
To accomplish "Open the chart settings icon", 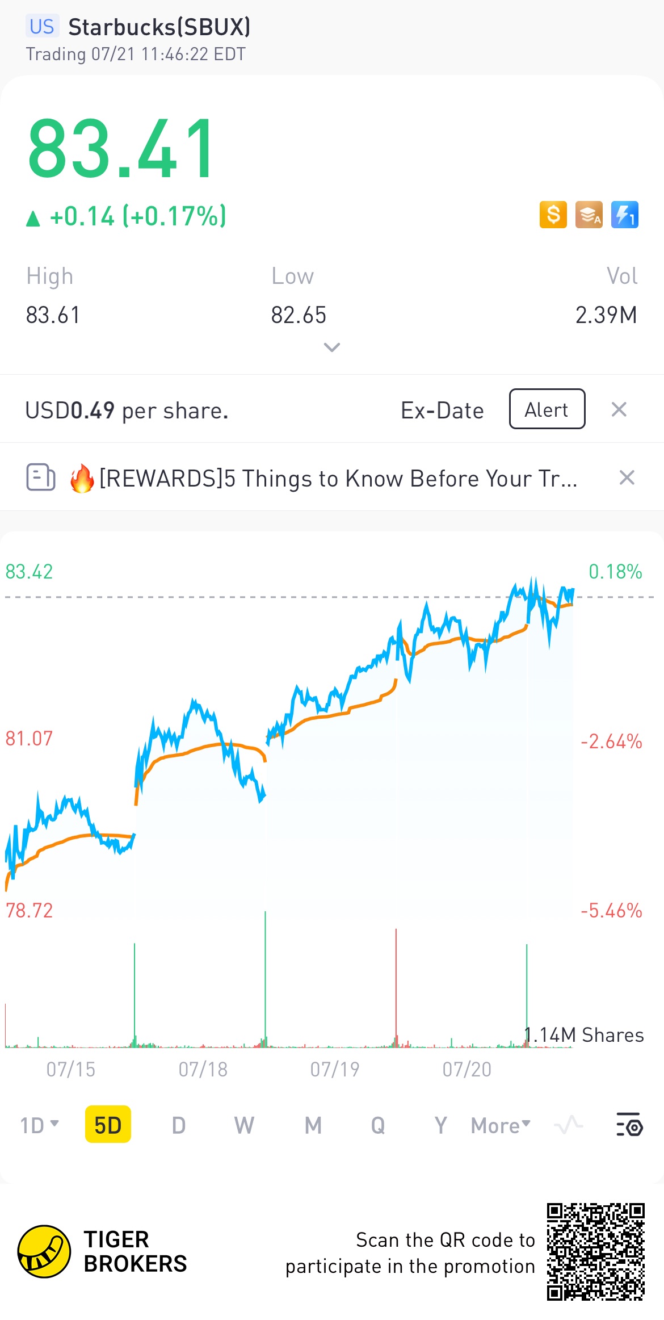I will point(629,1124).
